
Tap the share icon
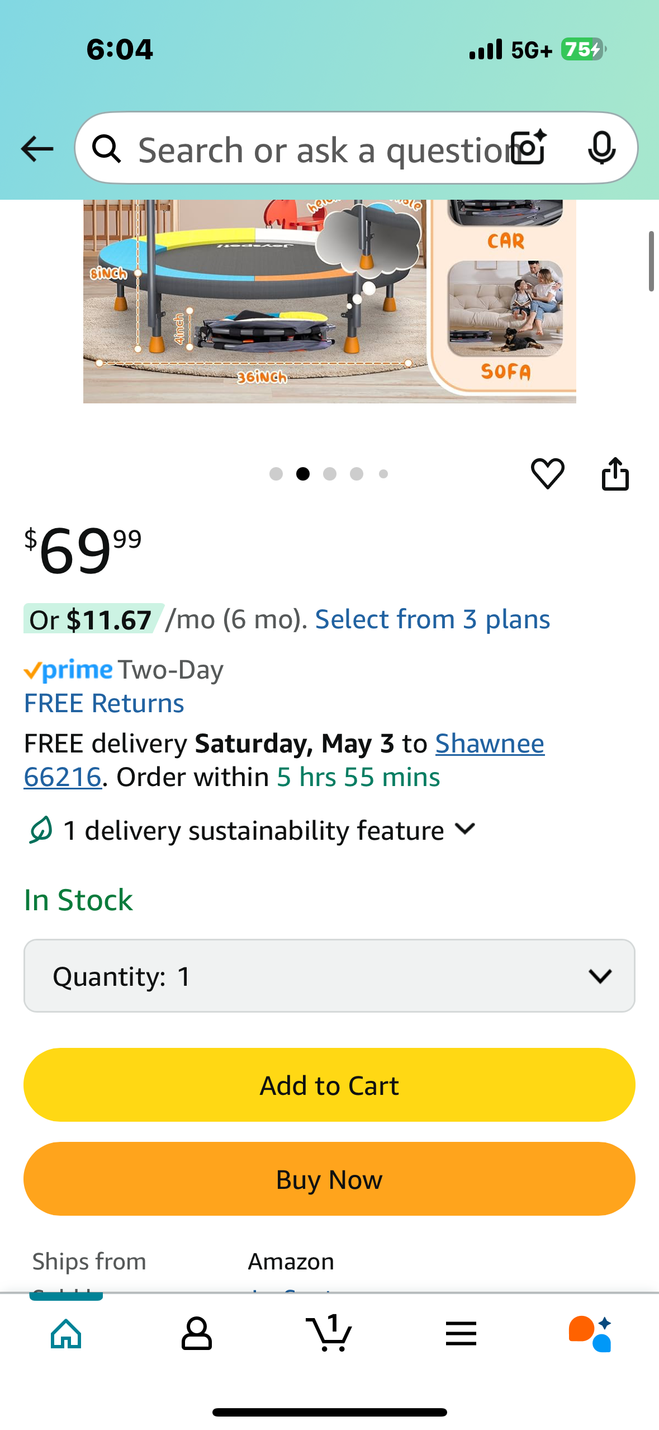pyautogui.click(x=615, y=473)
